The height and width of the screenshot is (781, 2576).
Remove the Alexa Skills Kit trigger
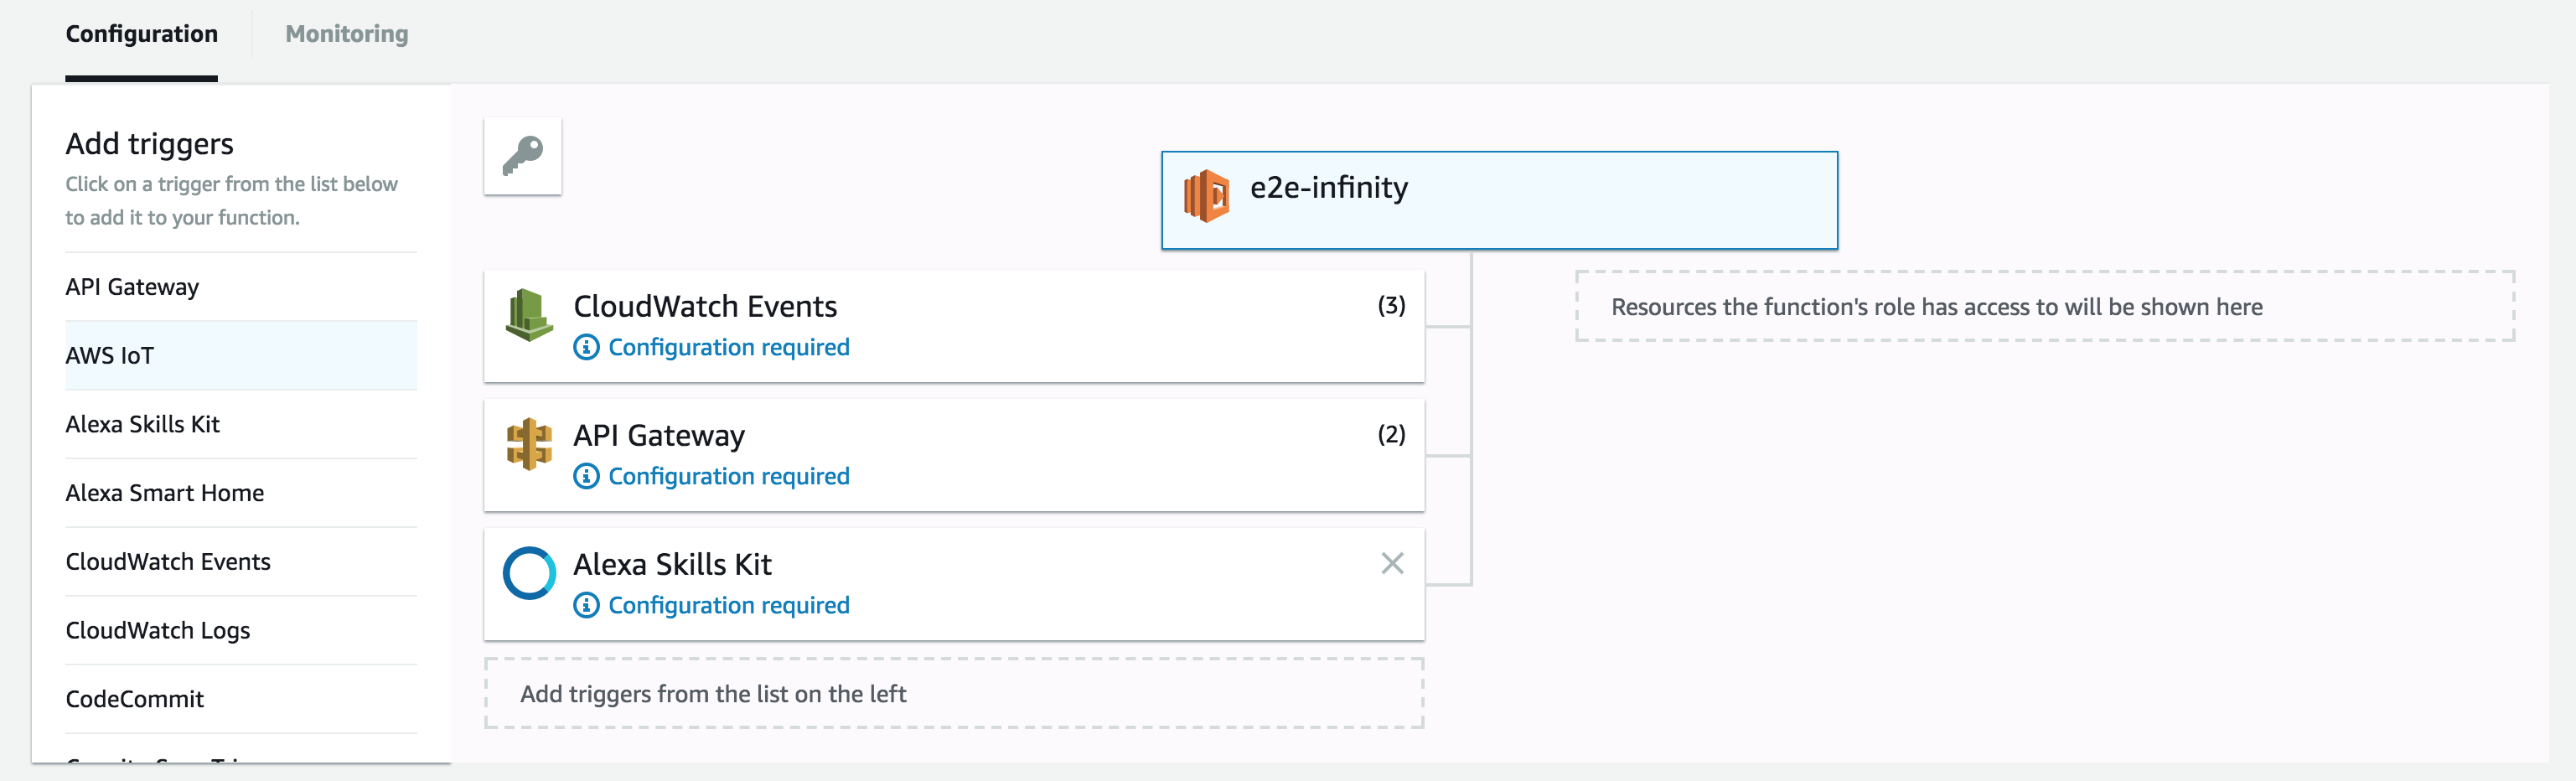pos(1392,563)
